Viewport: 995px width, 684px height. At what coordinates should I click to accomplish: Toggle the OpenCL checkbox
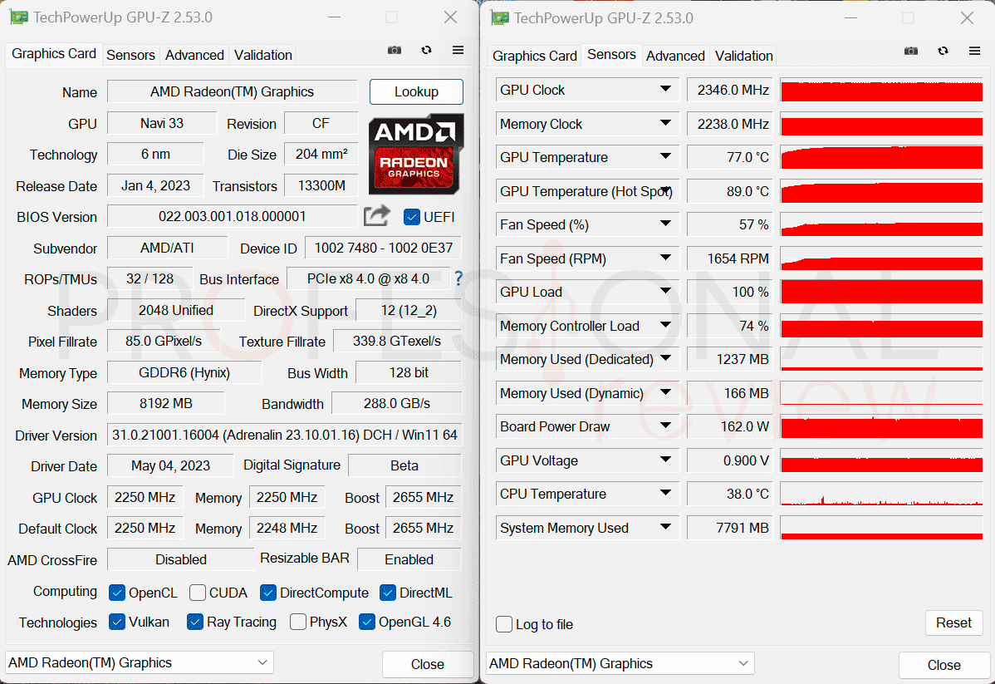pyautogui.click(x=117, y=593)
